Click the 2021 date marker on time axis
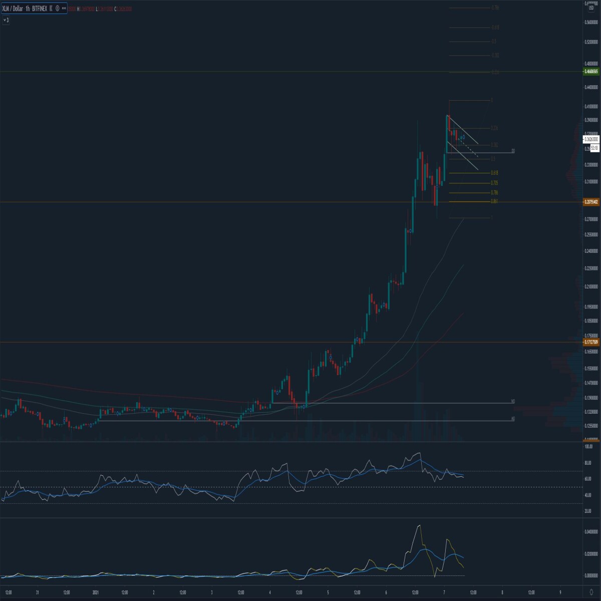Screen dimensions: 601x601 [96, 591]
